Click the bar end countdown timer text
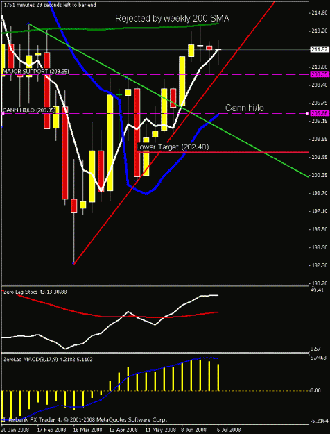The image size is (330, 434). [50, 5]
